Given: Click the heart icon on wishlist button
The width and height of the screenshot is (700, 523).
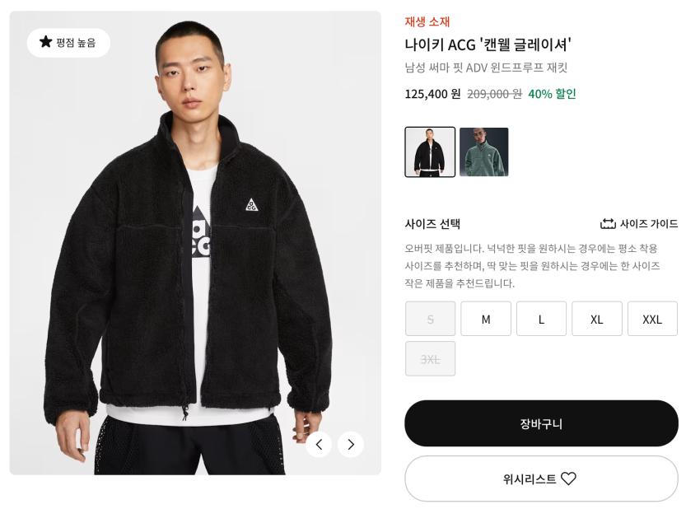Looking at the screenshot, I should pyautogui.click(x=568, y=479).
